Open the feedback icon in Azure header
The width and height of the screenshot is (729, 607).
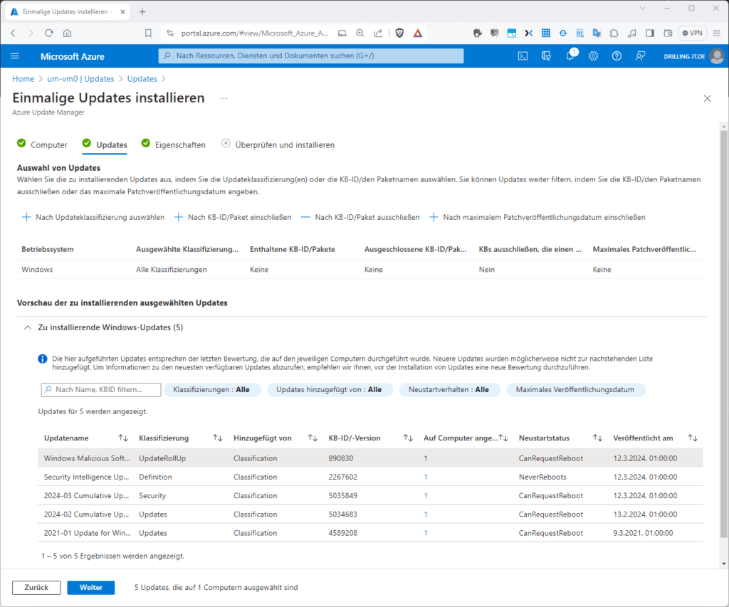(640, 56)
